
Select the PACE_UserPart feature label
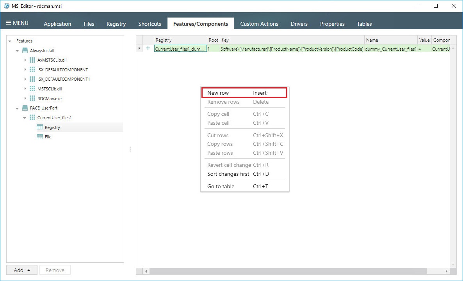pyautogui.click(x=44, y=108)
